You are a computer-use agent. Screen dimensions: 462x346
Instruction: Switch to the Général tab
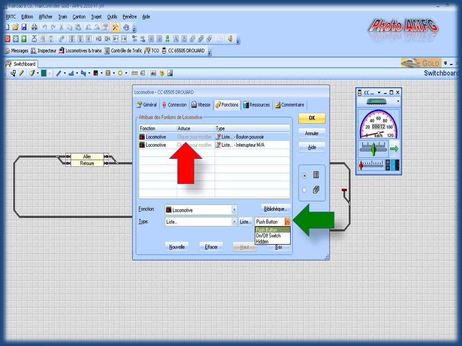(x=147, y=105)
